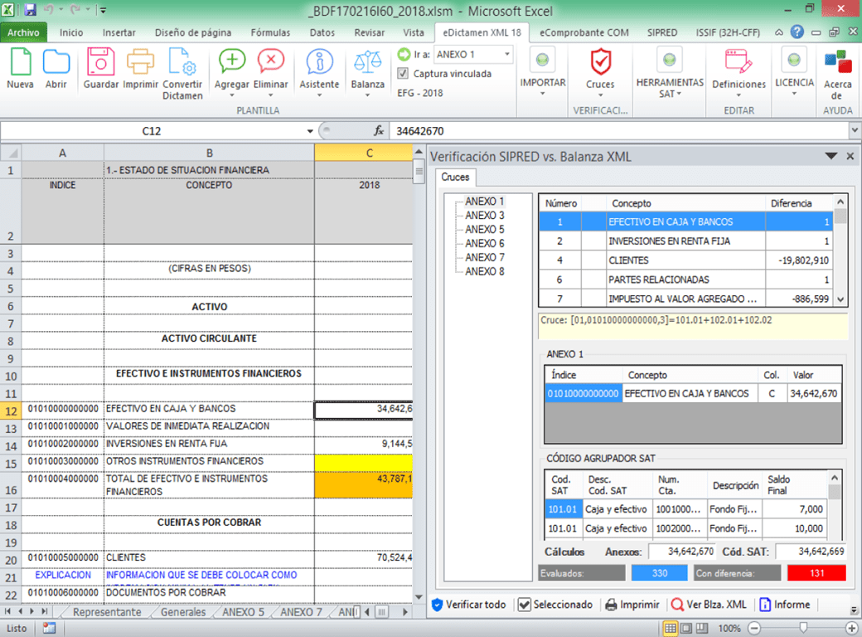The height and width of the screenshot is (637, 862).
Task: Click the fx insert function icon
Action: coord(378,131)
